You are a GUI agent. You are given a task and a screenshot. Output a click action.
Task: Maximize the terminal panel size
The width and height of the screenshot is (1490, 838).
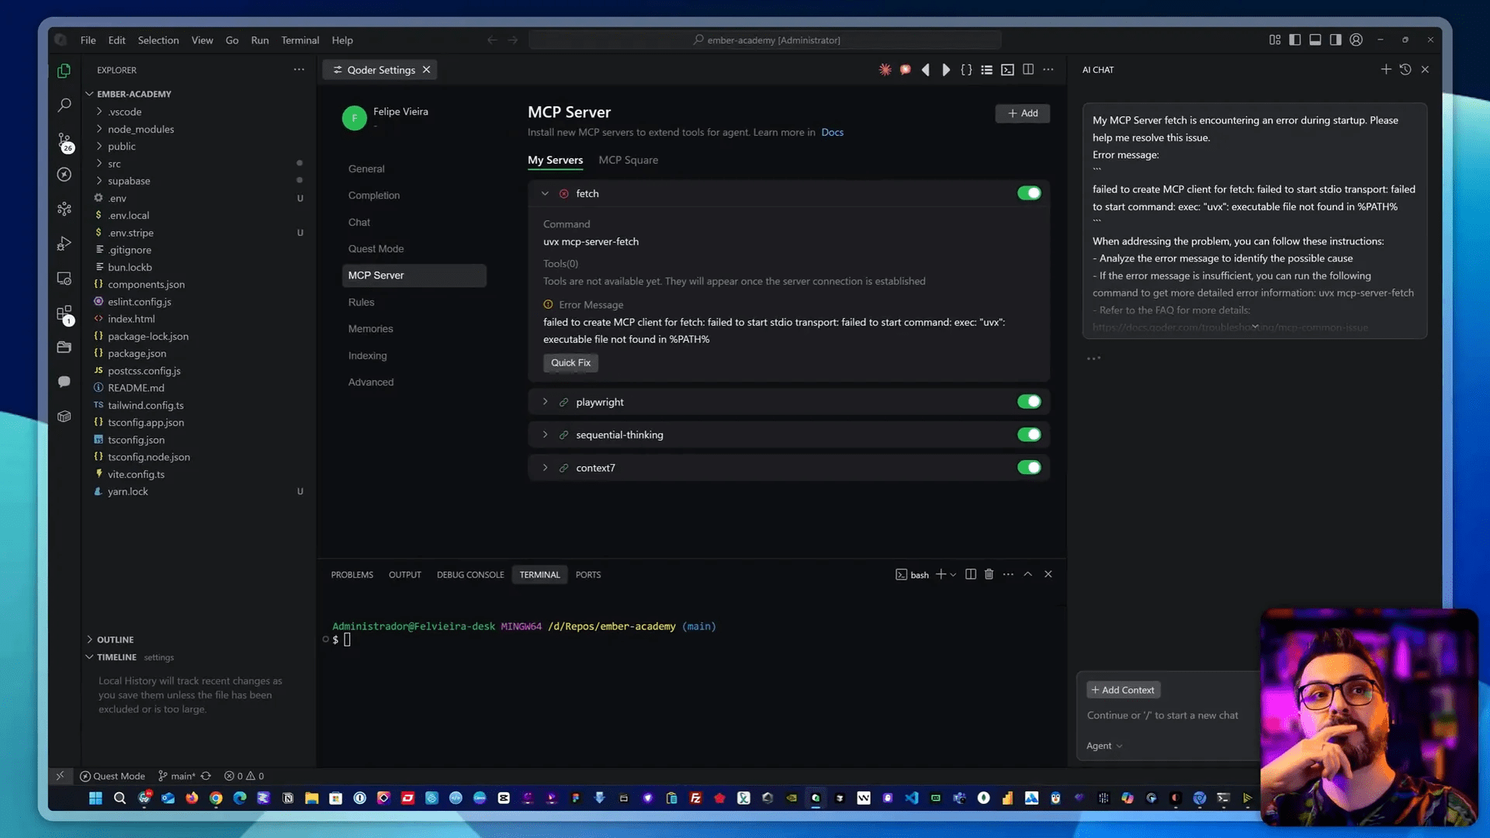1027,574
